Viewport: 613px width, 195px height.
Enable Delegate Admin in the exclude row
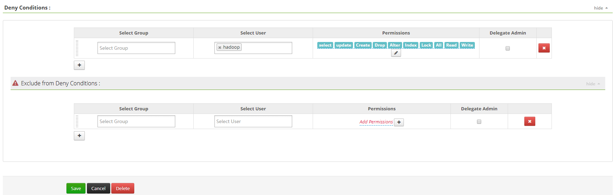(x=479, y=122)
